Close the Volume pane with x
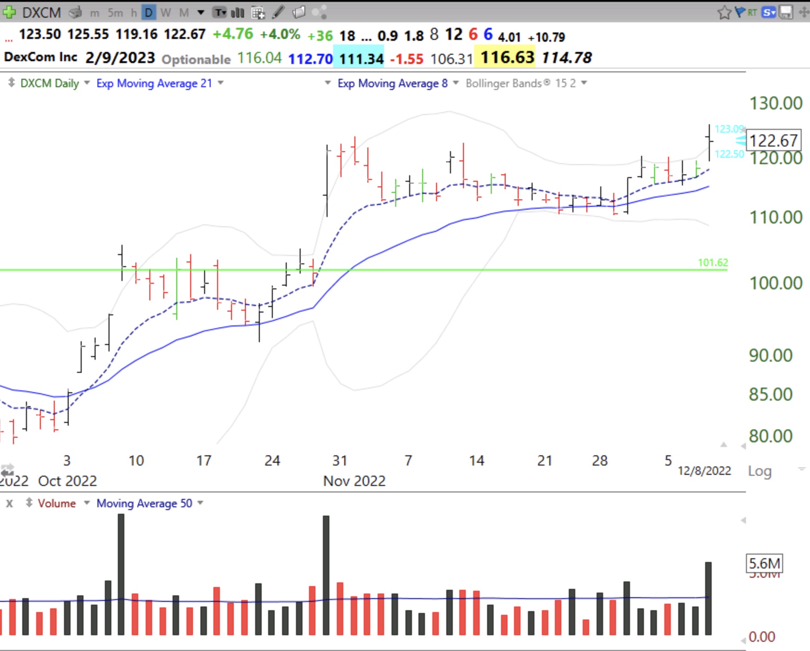Image resolution: width=810 pixels, height=651 pixels. [9, 503]
